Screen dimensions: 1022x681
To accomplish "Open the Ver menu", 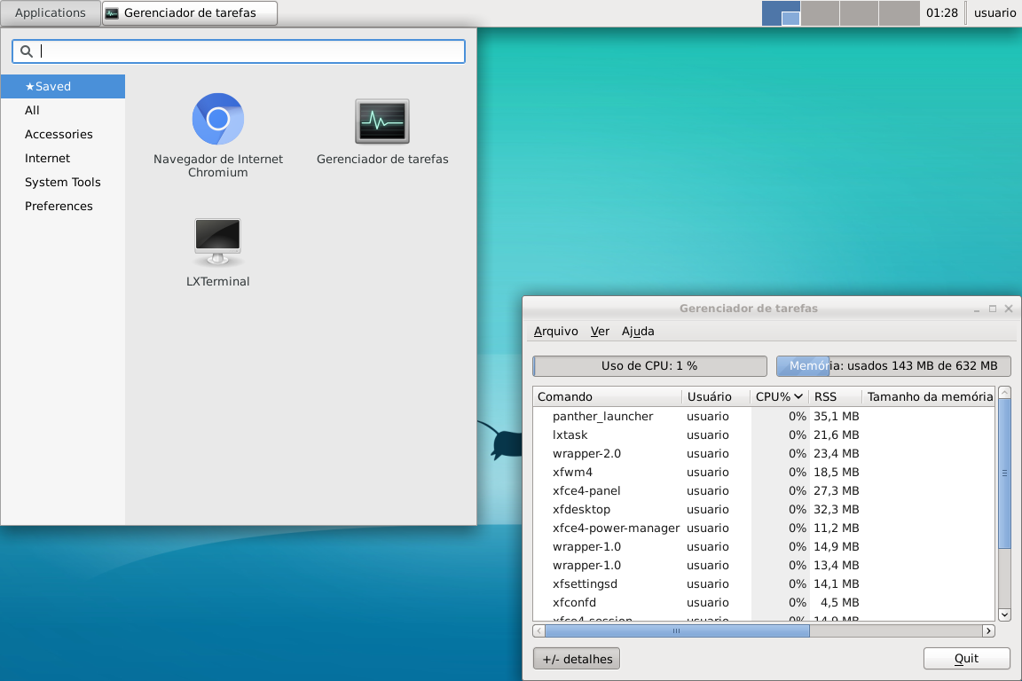I will 600,331.
